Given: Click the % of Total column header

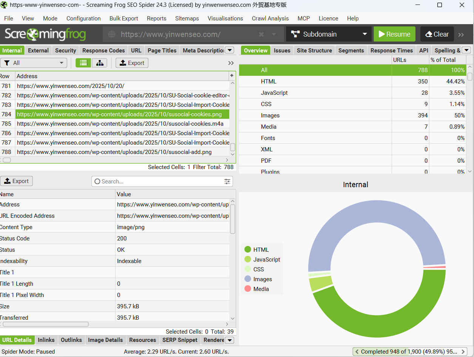Looking at the screenshot, I should click(448, 60).
